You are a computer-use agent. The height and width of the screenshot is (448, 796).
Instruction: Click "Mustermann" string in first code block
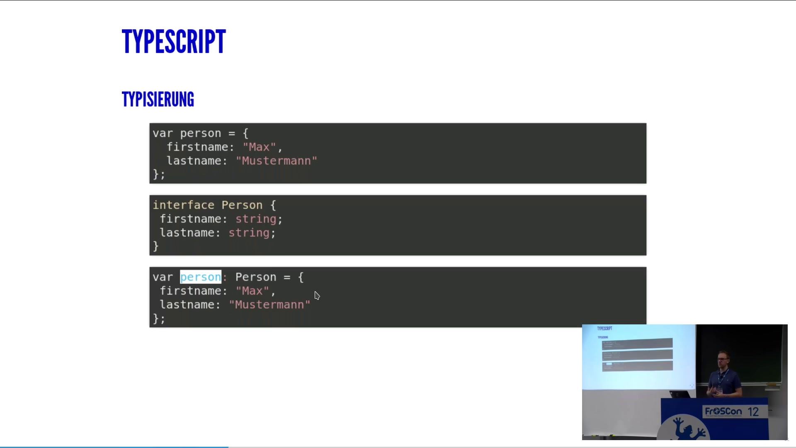coord(277,161)
